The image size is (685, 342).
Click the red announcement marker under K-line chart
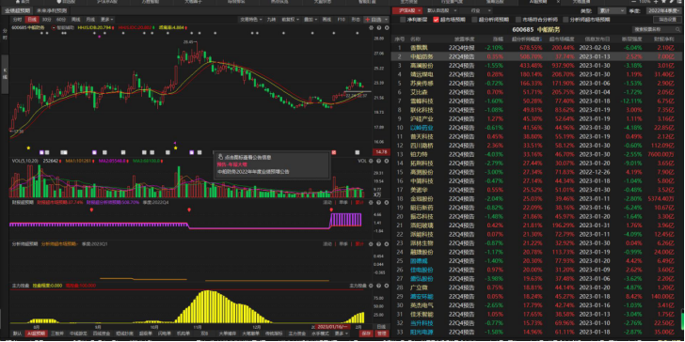pos(334,152)
